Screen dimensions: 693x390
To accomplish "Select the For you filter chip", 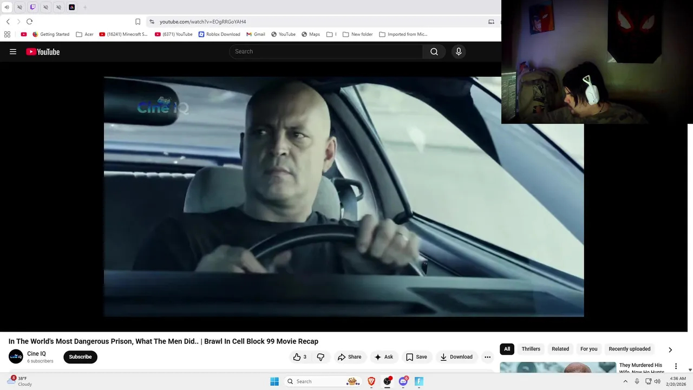I will tap(589, 349).
